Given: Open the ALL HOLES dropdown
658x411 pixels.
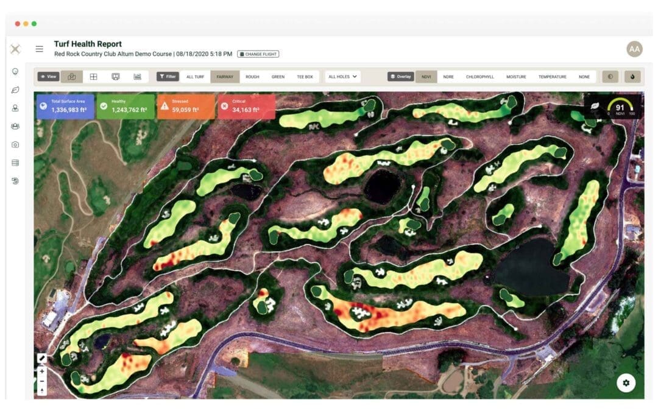Looking at the screenshot, I should 341,76.
